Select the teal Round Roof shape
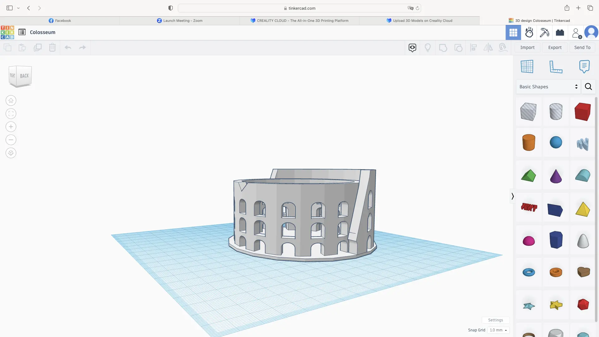599x337 pixels. click(583, 175)
